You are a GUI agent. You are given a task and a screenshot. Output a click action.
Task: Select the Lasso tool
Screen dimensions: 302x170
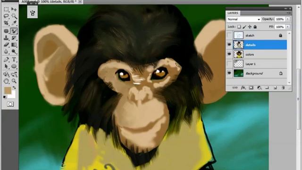coord(6,16)
